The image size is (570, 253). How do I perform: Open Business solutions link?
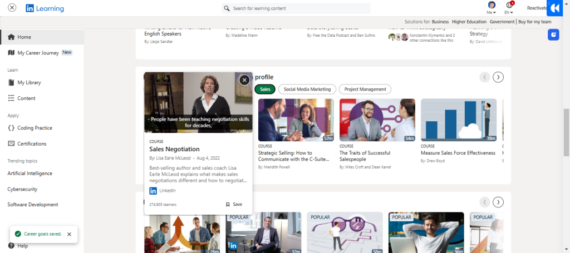440,22
